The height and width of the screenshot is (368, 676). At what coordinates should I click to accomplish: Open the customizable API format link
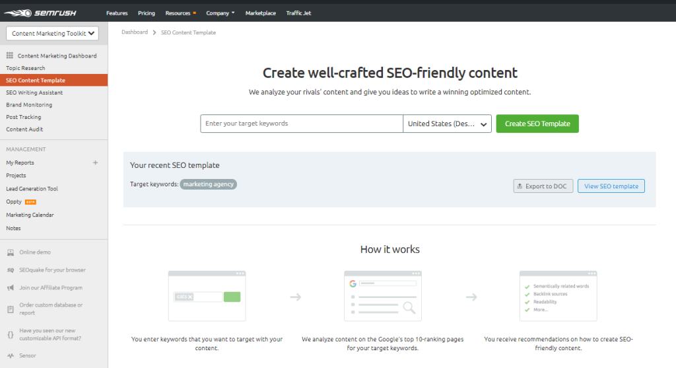pyautogui.click(x=50, y=334)
